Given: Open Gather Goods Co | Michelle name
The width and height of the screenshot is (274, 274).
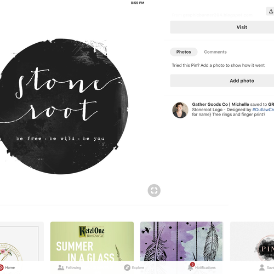Looking at the screenshot, I should pos(220,104).
